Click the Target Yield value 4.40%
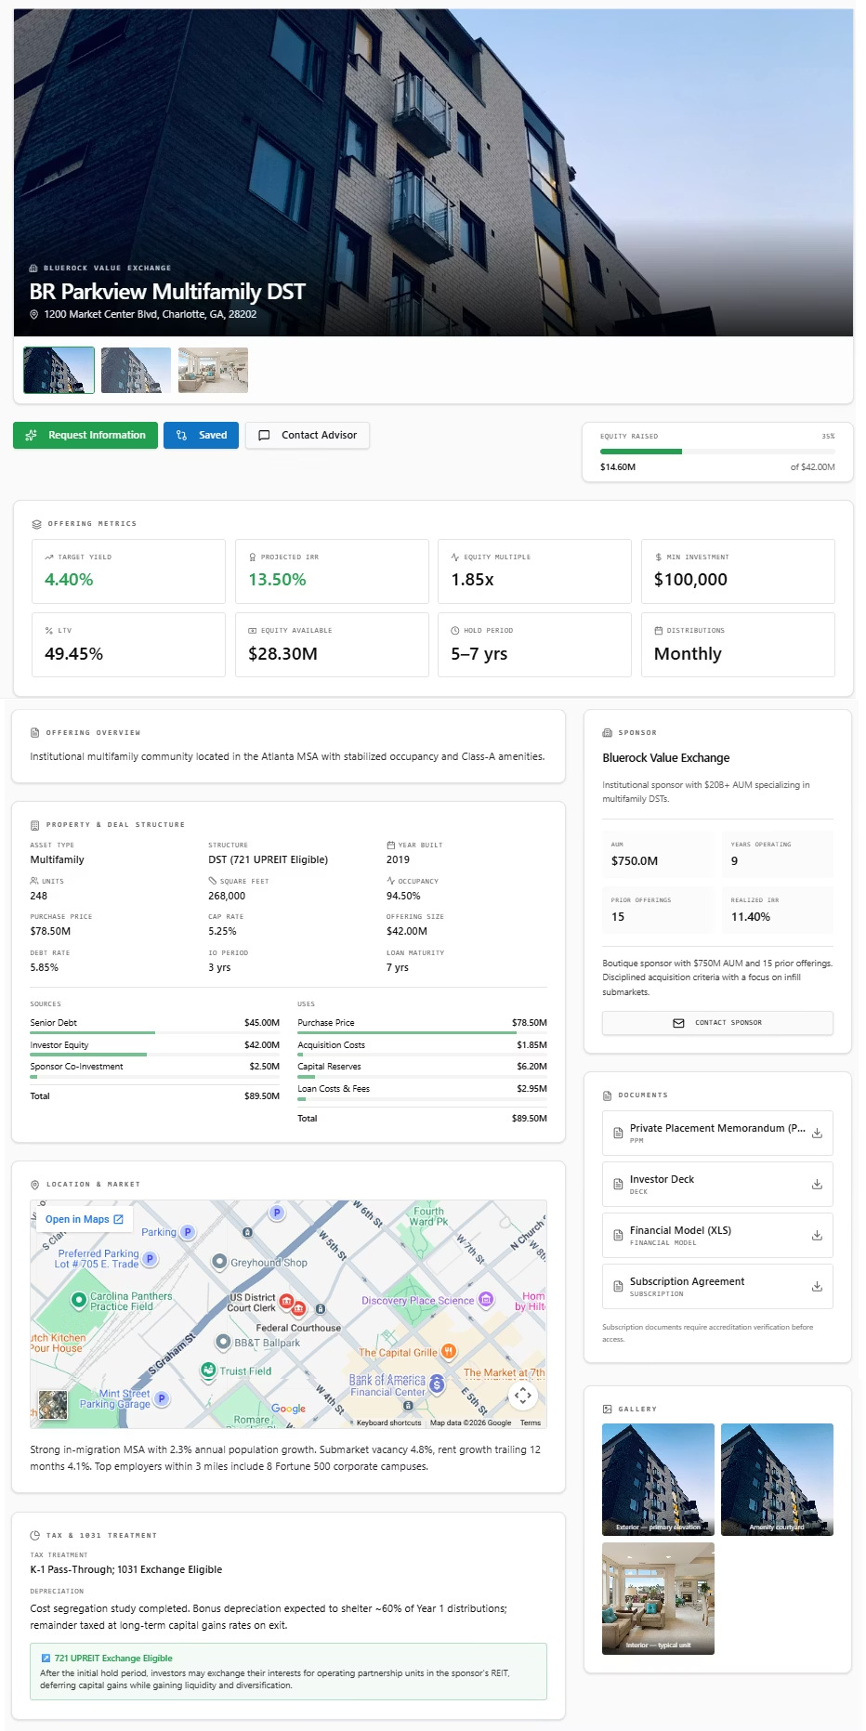866x1731 pixels. (69, 580)
